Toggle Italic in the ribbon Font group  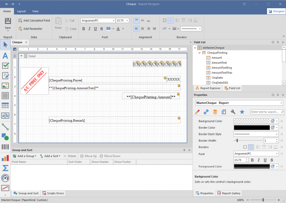pyautogui.click(x=89, y=29)
